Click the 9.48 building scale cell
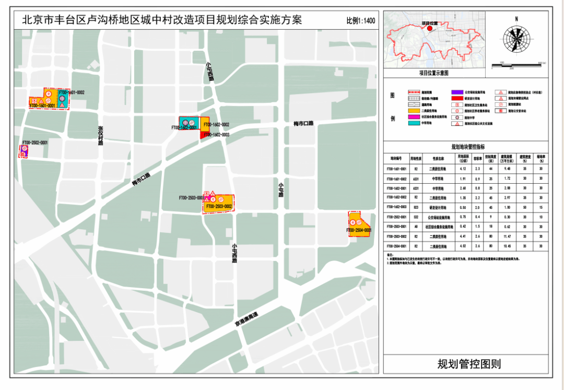The width and height of the screenshot is (564, 390). [508, 169]
